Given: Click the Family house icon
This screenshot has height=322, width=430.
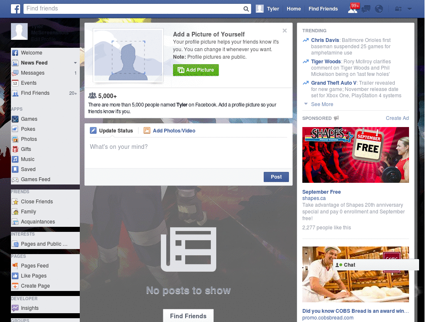Looking at the screenshot, I should (x=15, y=212).
